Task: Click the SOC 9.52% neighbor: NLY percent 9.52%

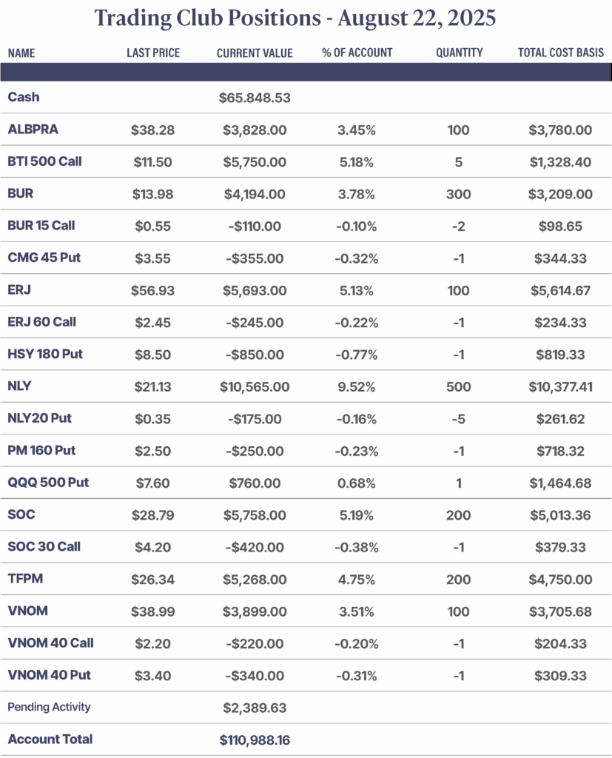Action: [356, 386]
